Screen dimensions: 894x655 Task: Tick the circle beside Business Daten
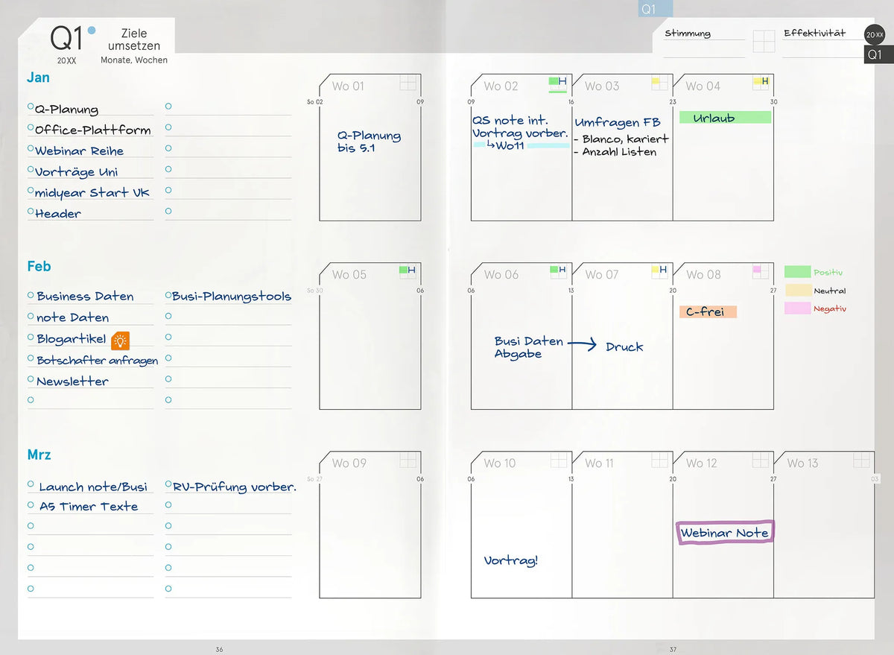[31, 295]
